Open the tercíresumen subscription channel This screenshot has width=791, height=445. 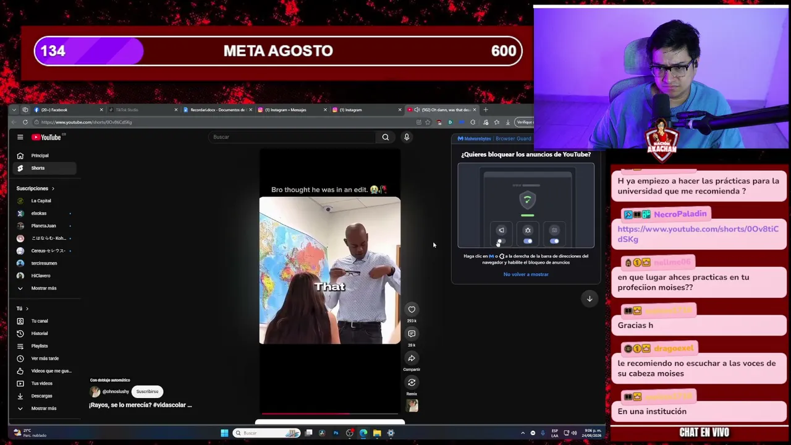(x=43, y=263)
